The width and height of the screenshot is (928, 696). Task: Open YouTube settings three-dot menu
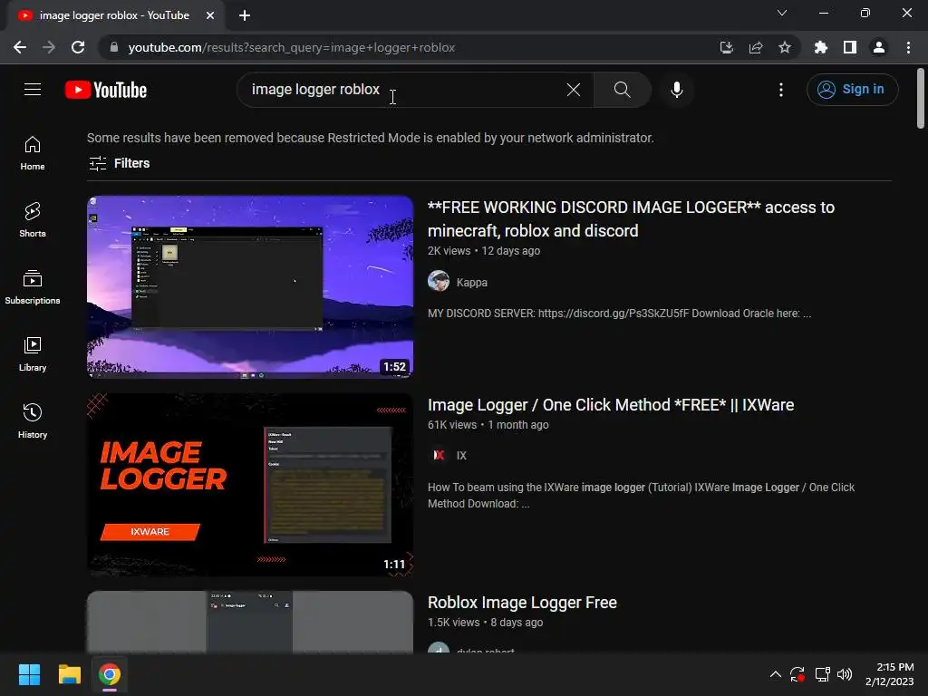click(780, 90)
